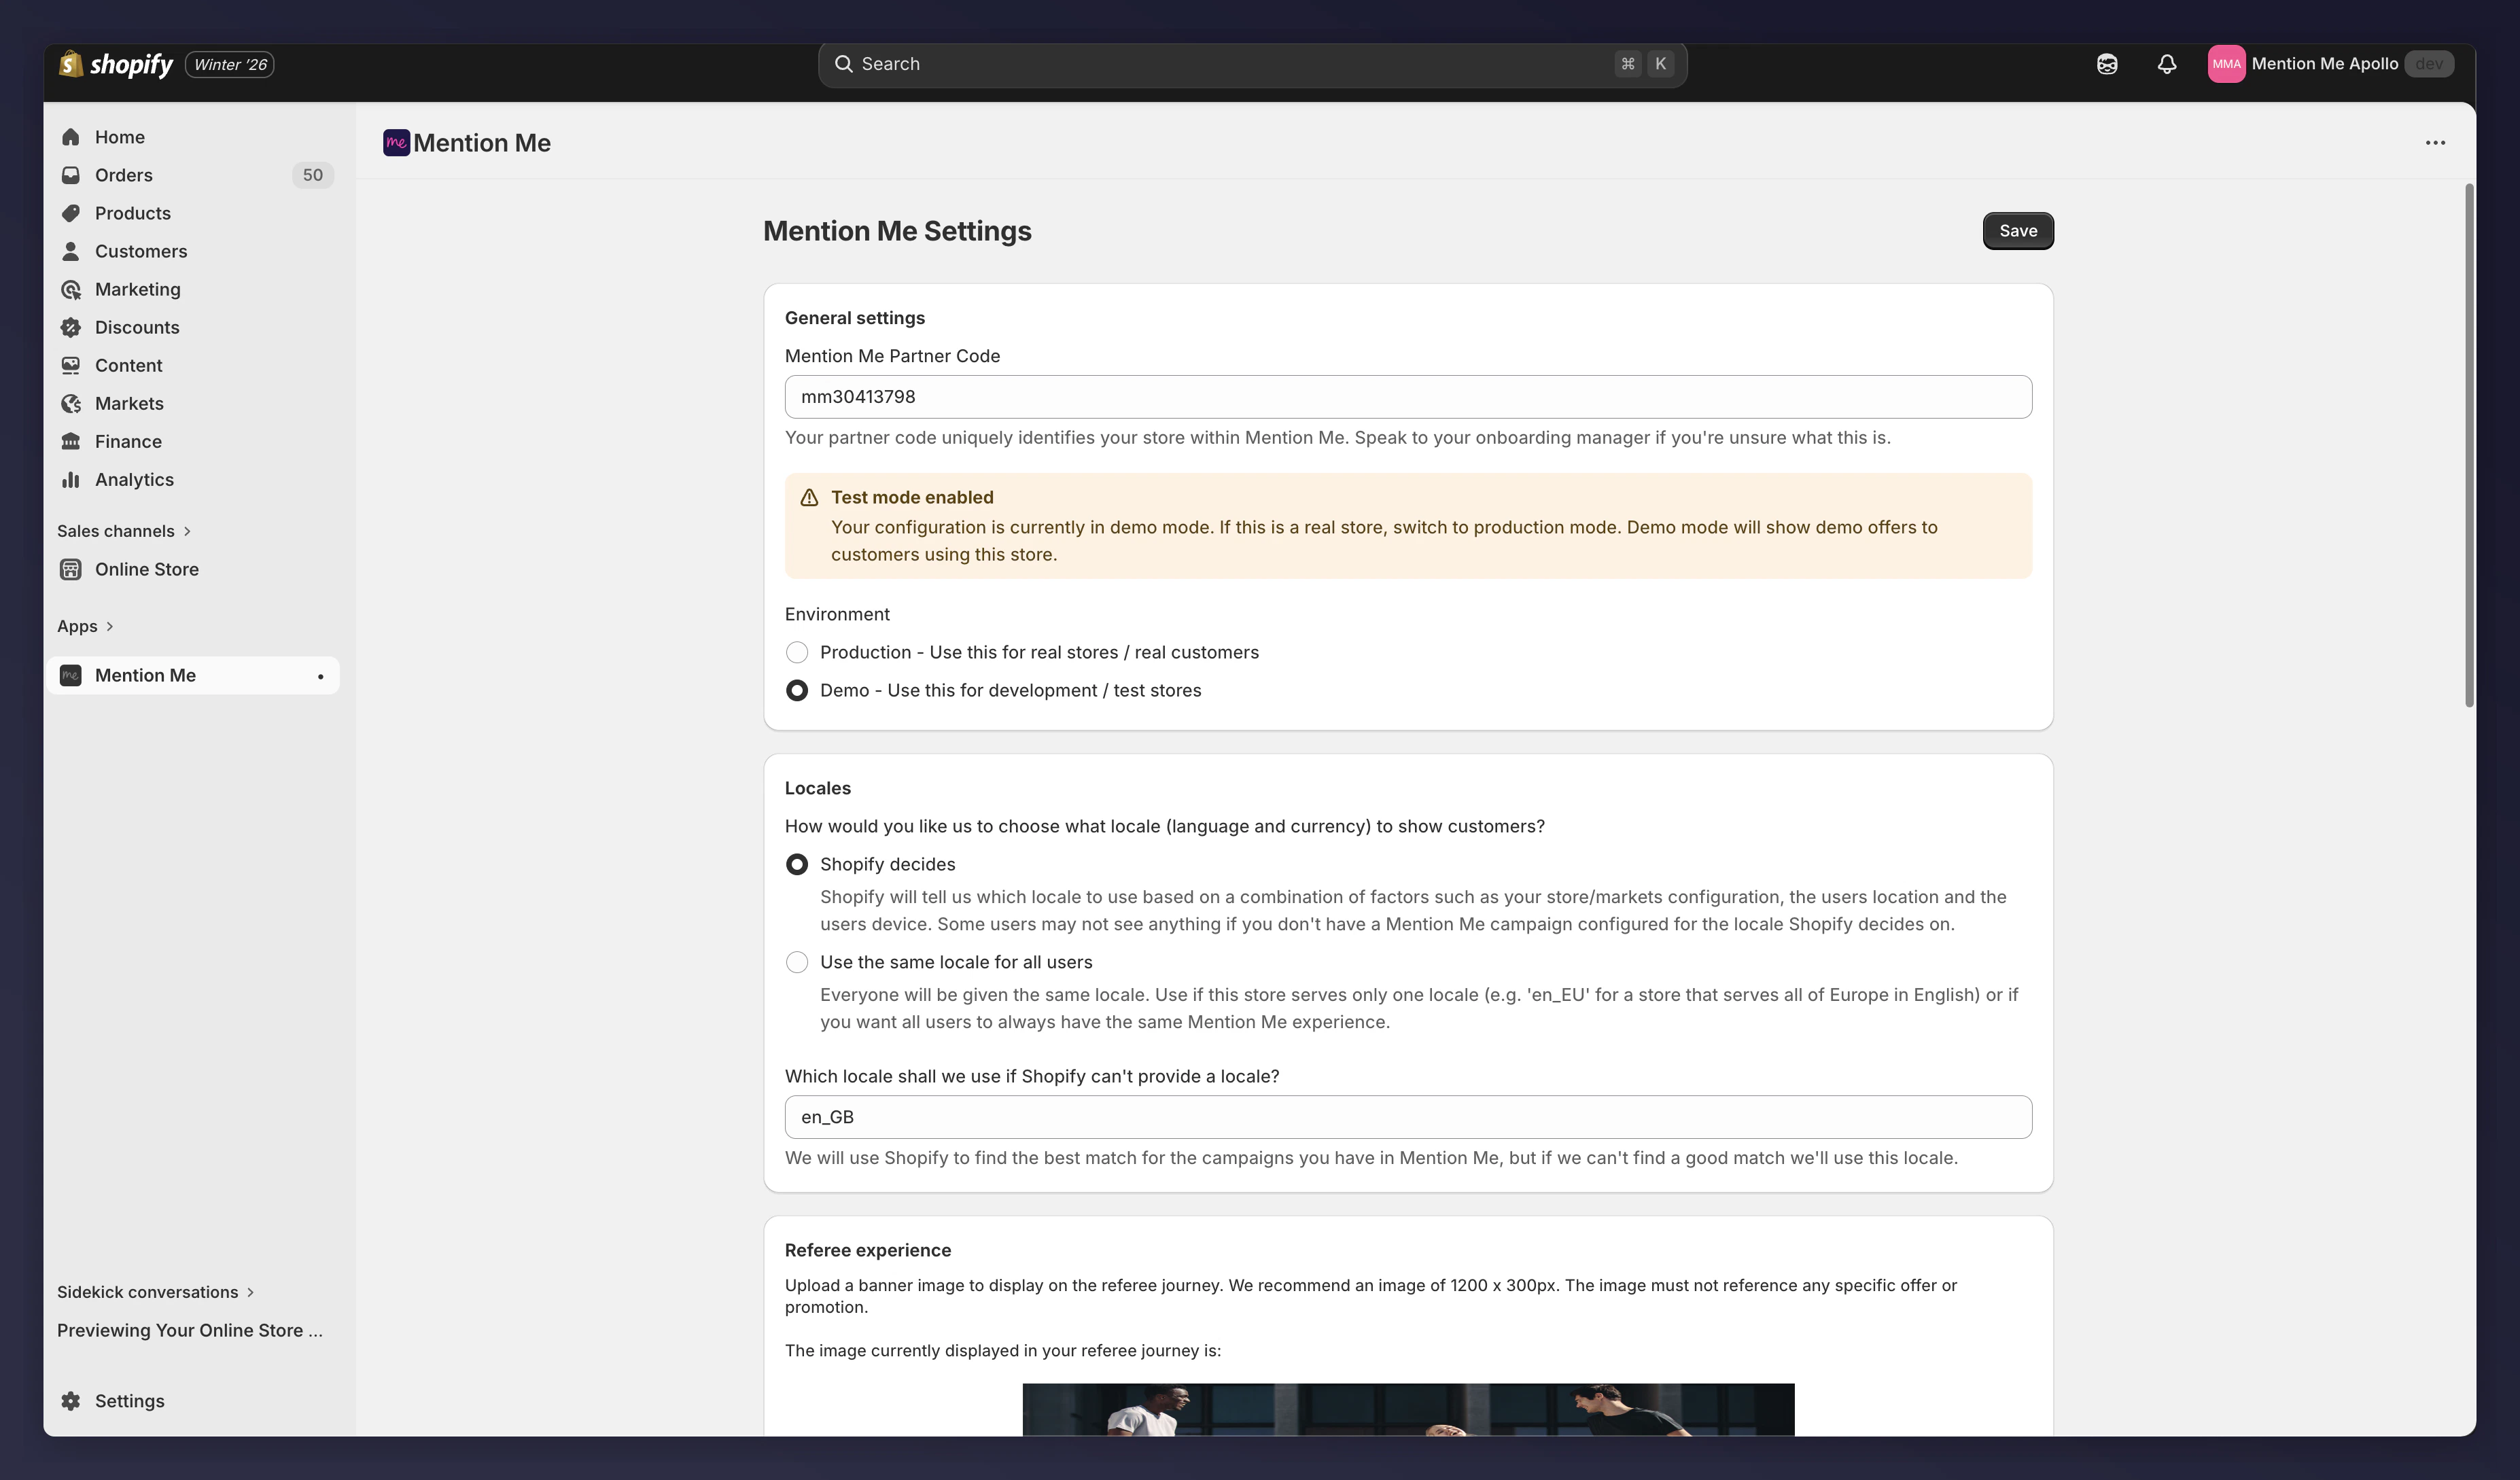The image size is (2520, 1480).
Task: Click the Winter '26 edition badge
Action: (230, 64)
